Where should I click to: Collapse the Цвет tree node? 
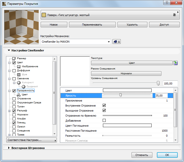pyautogui.click(x=9, y=63)
